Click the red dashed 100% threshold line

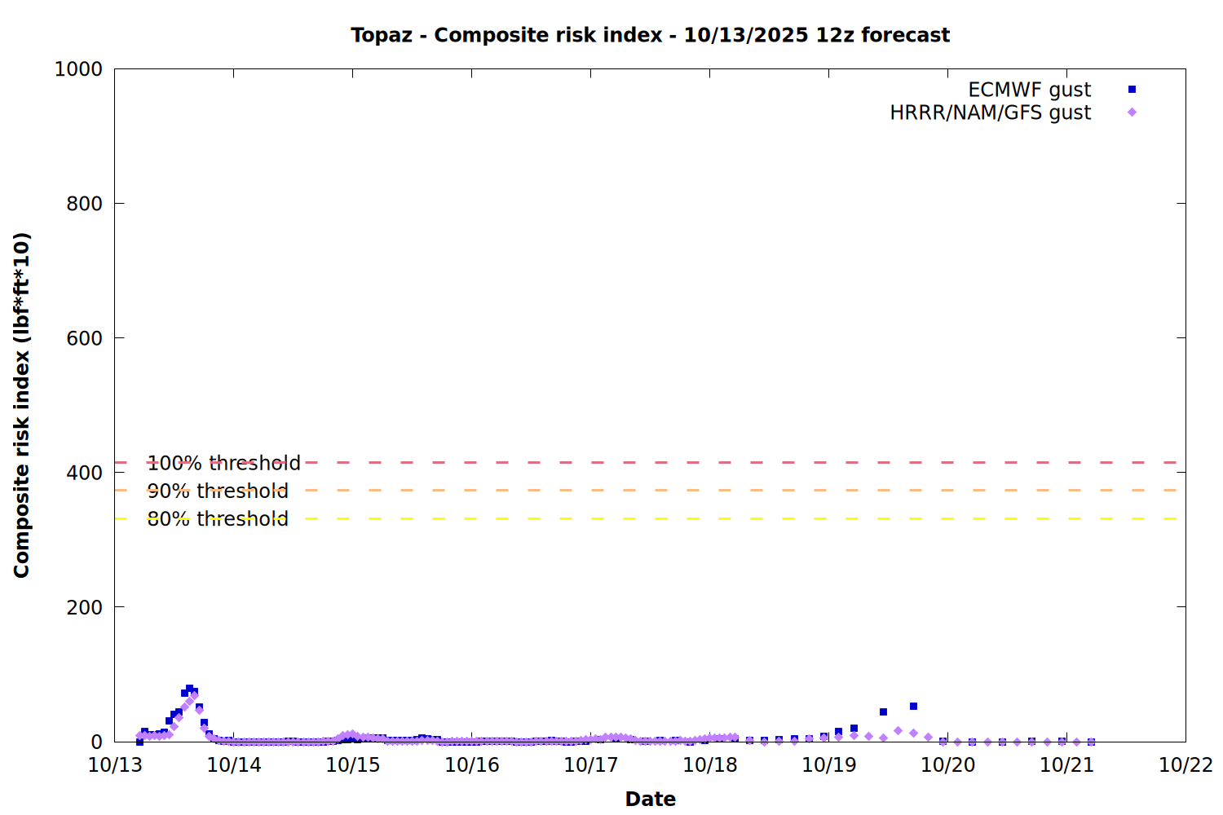652,462
